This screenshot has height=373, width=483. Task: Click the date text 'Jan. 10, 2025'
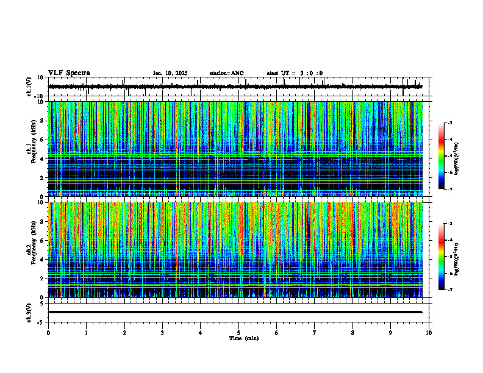pos(170,73)
